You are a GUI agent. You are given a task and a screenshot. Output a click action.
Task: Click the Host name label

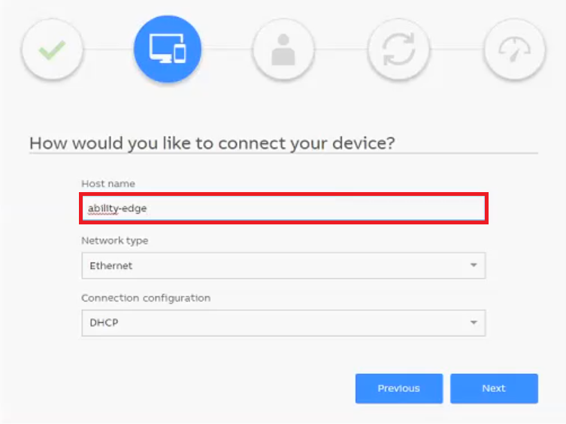coord(108,184)
